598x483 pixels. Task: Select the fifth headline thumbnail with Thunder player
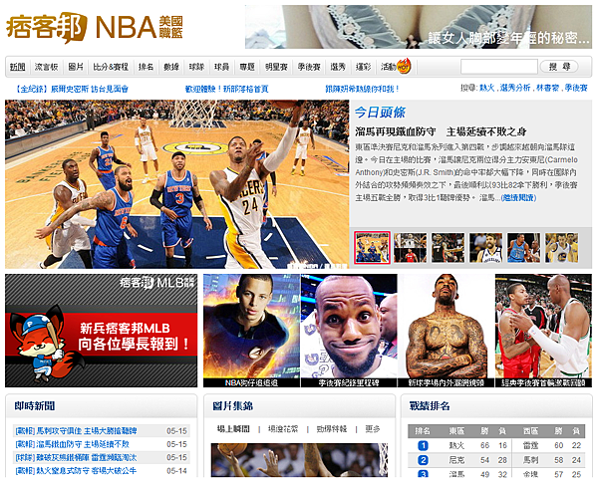coord(523,248)
